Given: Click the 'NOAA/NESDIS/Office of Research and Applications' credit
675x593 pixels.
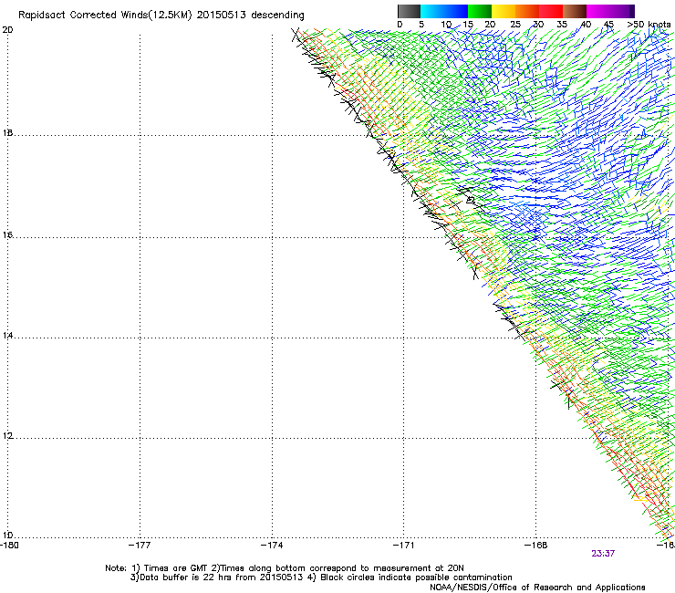Looking at the screenshot, I should (x=537, y=588).
